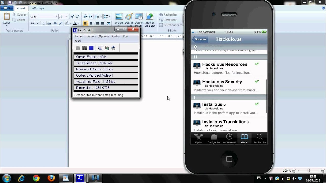This screenshot has height=183, width=326.
Task: Open the highlight color dropdown arrow
Action: point(71,23)
